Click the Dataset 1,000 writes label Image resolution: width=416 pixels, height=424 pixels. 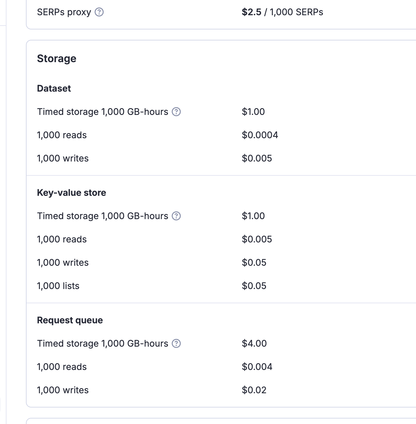pos(63,158)
